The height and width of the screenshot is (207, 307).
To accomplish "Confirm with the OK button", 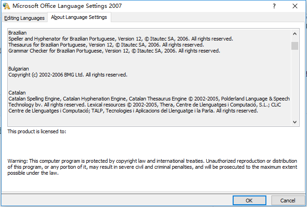I will 249,201.
